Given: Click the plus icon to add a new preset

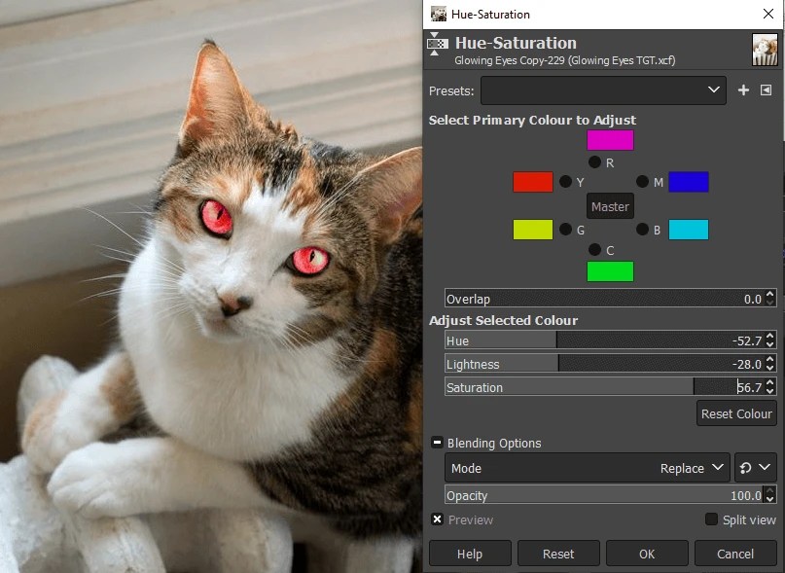Looking at the screenshot, I should tap(744, 90).
